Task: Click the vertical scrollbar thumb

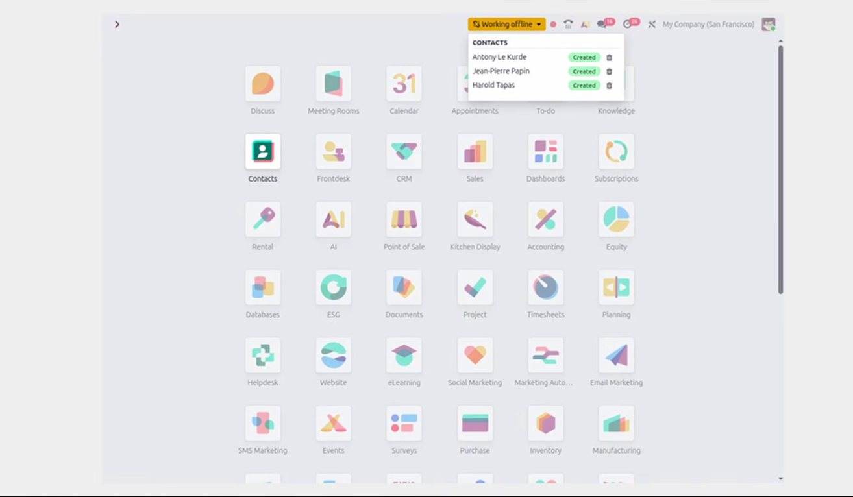Action: click(x=780, y=169)
